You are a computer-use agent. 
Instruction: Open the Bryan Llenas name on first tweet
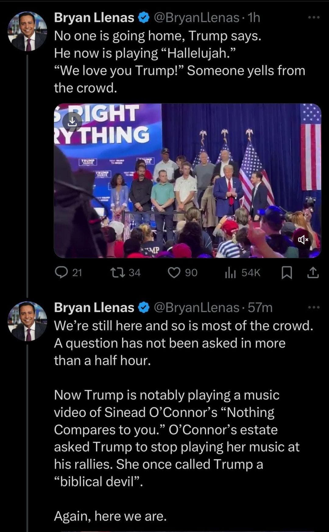click(94, 18)
